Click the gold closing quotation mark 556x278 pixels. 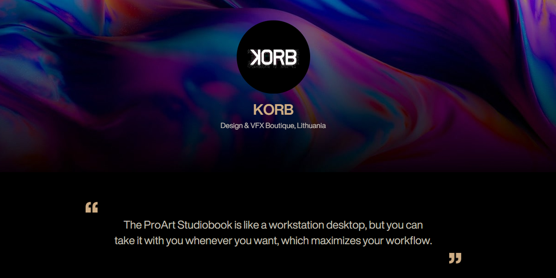[x=455, y=258]
